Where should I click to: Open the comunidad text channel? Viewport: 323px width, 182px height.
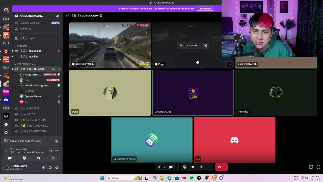coord(37,51)
